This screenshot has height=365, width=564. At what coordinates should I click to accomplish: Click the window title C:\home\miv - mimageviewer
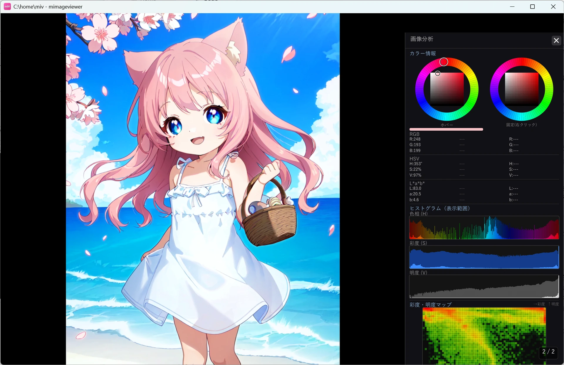[x=48, y=7]
